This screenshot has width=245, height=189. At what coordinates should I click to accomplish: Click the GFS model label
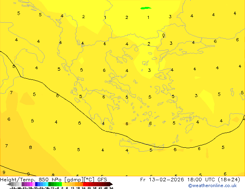tap(102, 180)
